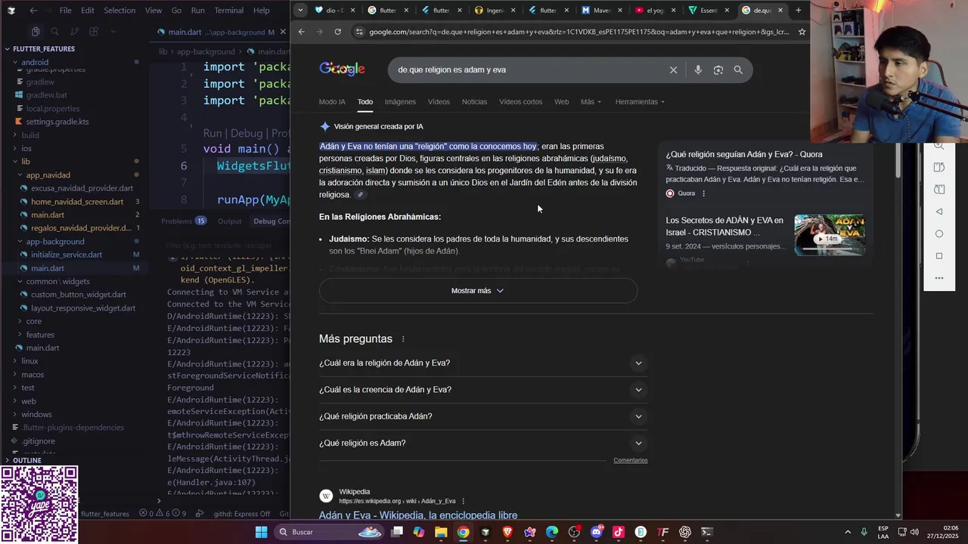Screen dimensions: 968x544
Task: Open a new Chrome tab
Action: click(x=798, y=10)
